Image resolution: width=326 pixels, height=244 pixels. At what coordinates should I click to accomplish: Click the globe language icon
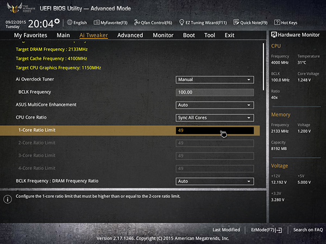[70, 22]
